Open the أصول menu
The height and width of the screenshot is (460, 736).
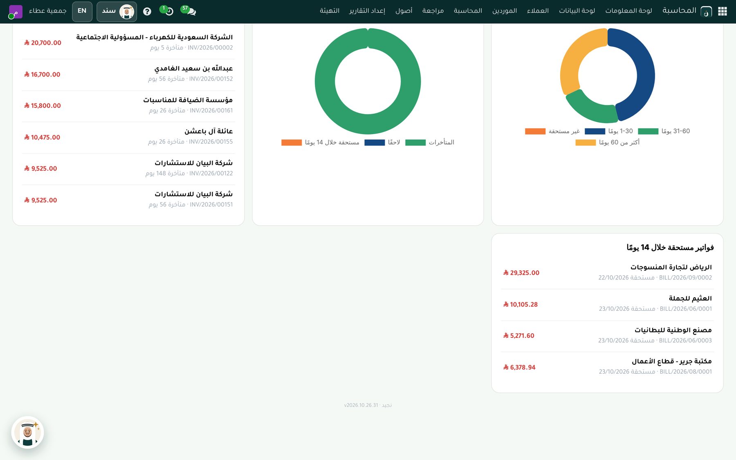pyautogui.click(x=404, y=11)
